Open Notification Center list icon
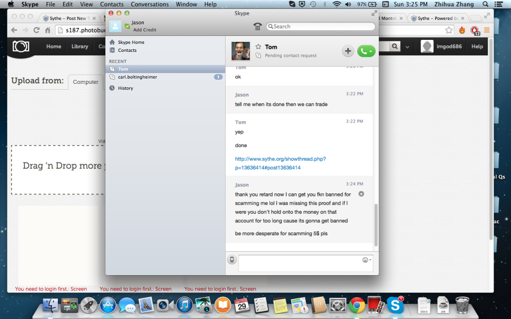The width and height of the screenshot is (511, 319). click(x=499, y=4)
